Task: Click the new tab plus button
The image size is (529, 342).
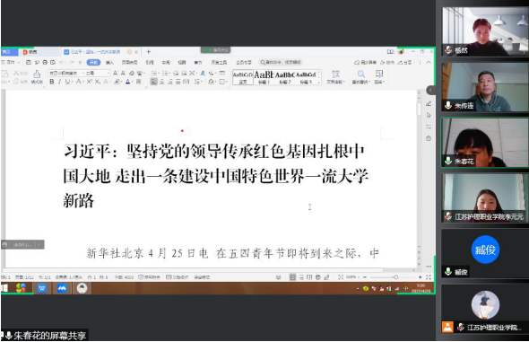Action: [x=149, y=52]
